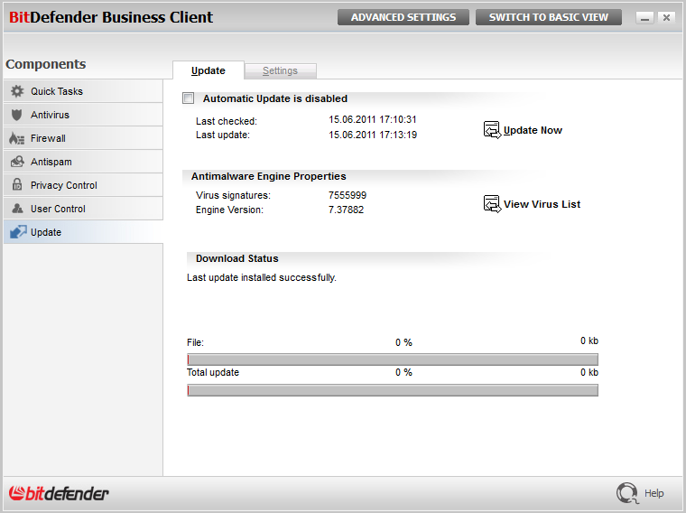
Task: Click the Total update '0 %' value
Action: point(403,372)
